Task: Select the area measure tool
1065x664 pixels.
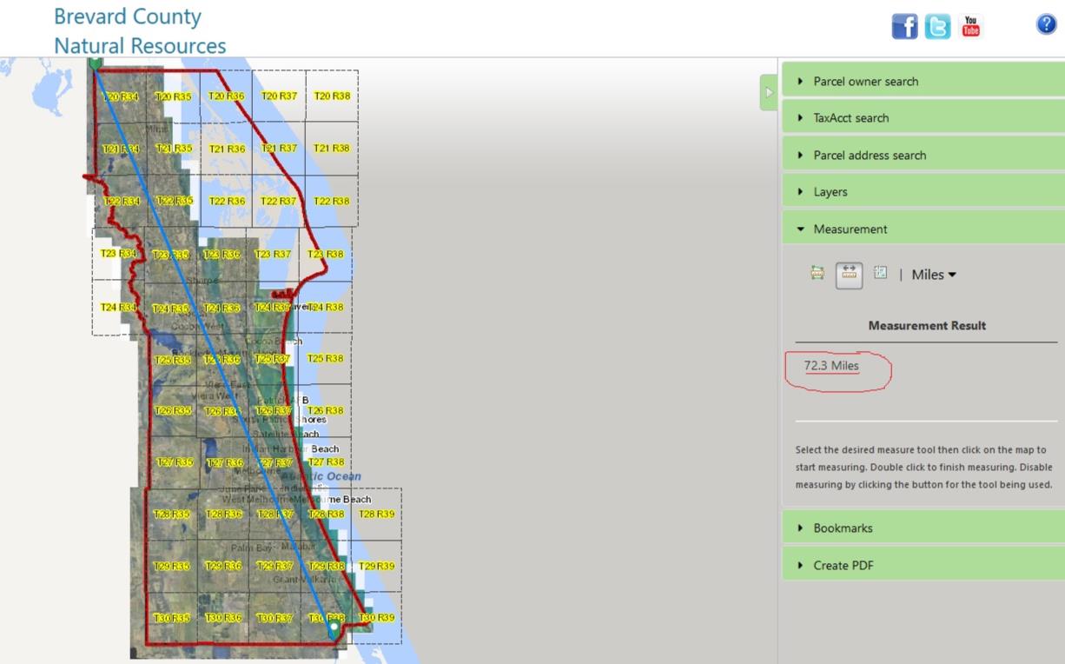Action: coord(817,274)
